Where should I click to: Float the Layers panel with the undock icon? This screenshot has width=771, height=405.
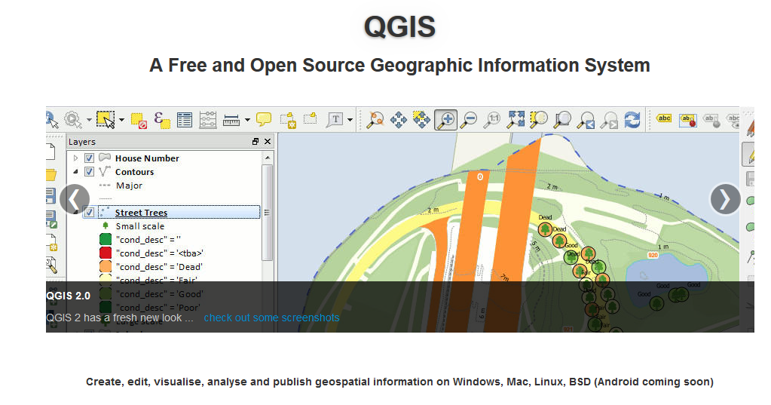[x=255, y=142]
